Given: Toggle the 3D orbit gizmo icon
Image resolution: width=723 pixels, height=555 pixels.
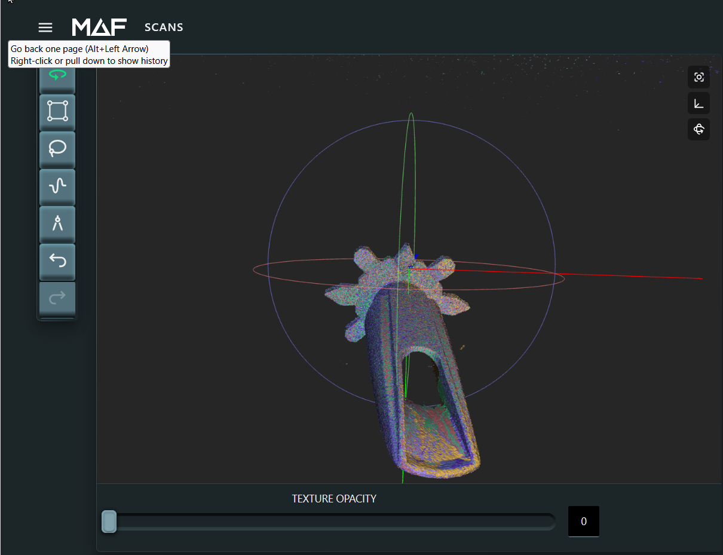Looking at the screenshot, I should (699, 129).
